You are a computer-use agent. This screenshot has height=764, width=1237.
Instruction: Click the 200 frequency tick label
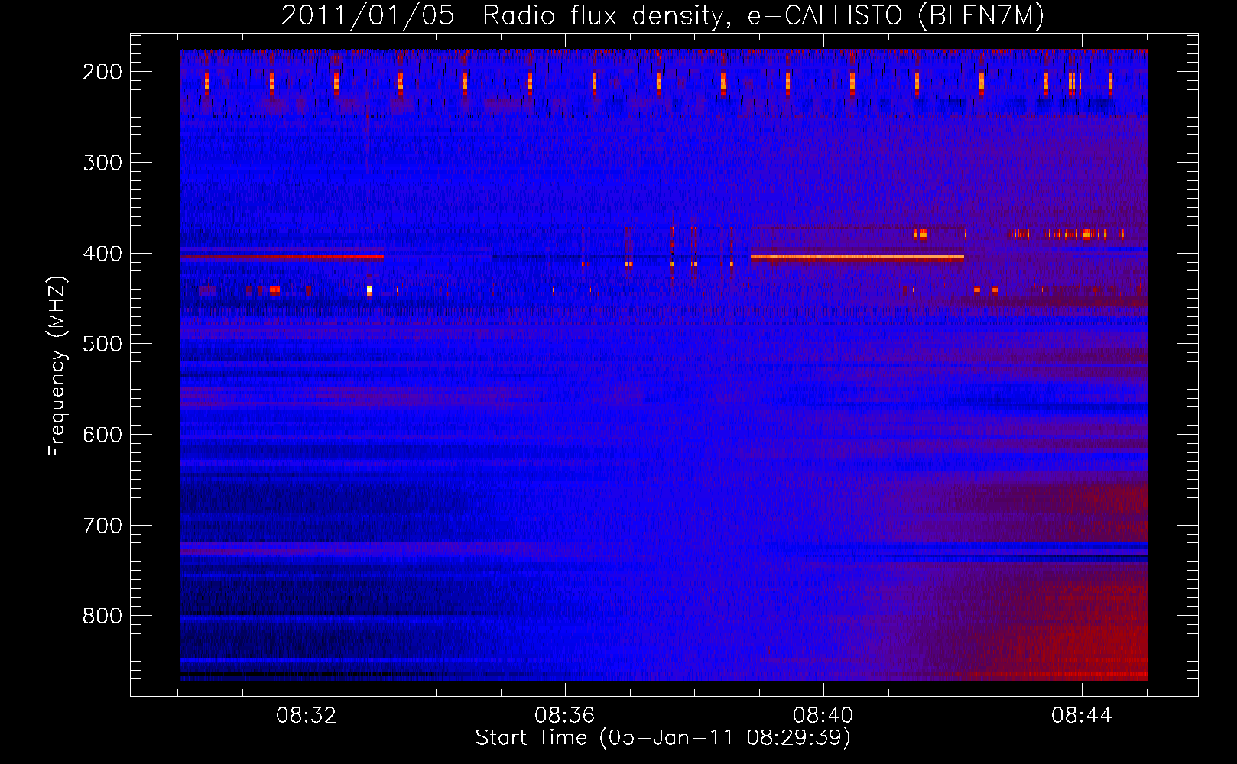pyautogui.click(x=102, y=72)
